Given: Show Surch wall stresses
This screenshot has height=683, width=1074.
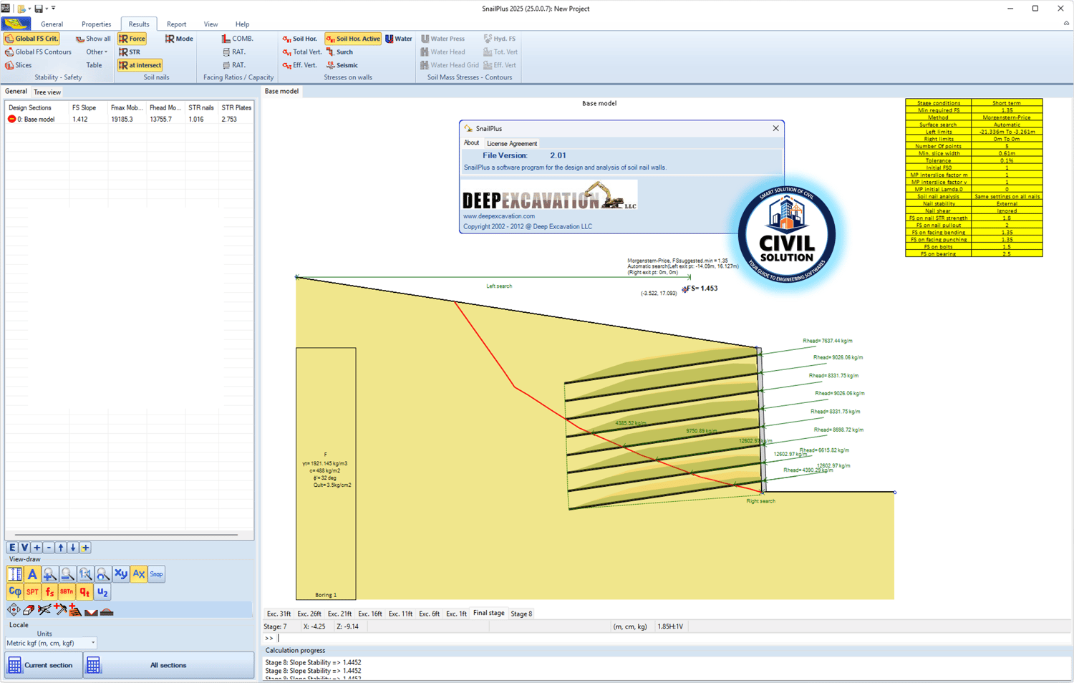Looking at the screenshot, I should 339,52.
